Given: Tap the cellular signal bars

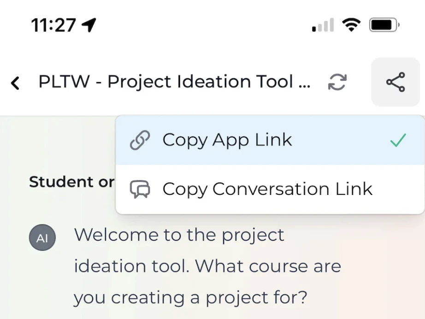Looking at the screenshot, I should coord(323,25).
